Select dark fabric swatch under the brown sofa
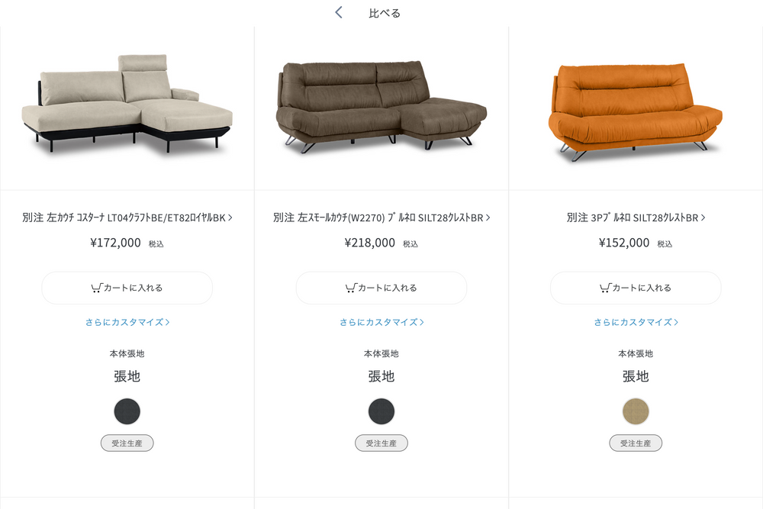763x509 pixels. 381,411
